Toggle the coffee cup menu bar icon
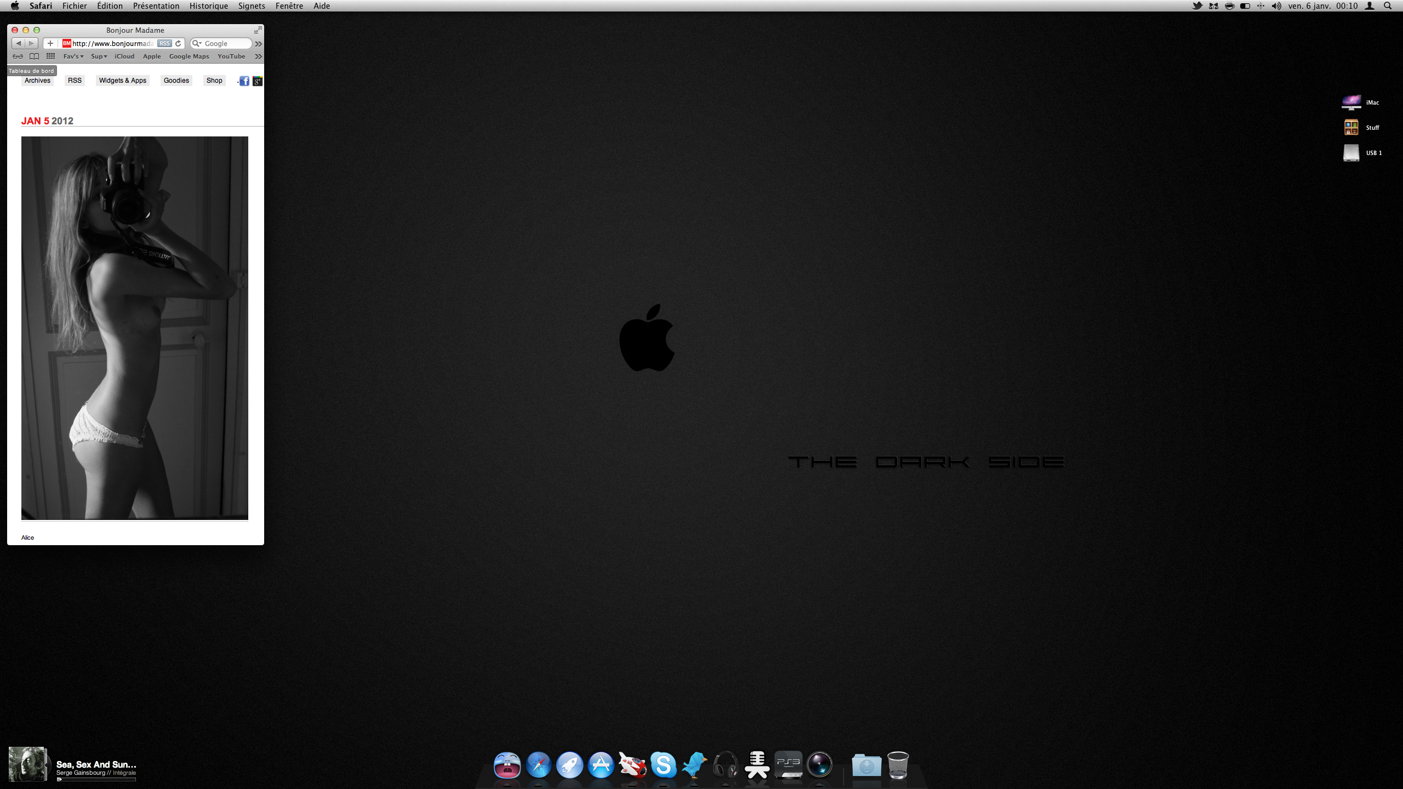 pos(1229,6)
